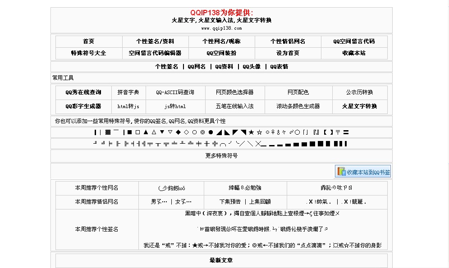Image resolution: width=449 pixels, height=268 pixels.
Task: Open 火星文字转换 in the tools table
Action: click(359, 106)
